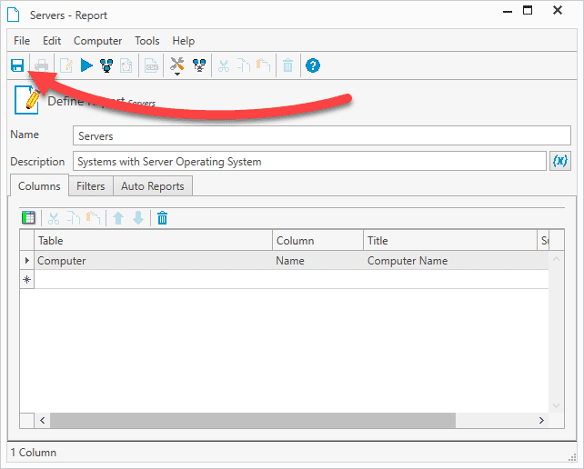Open help via the blue question mark icon
This screenshot has width=584, height=469.
pos(313,65)
